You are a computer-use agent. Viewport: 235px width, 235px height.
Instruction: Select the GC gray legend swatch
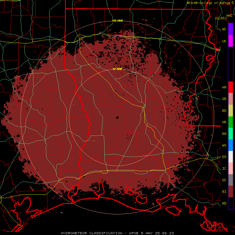tap(231, 180)
